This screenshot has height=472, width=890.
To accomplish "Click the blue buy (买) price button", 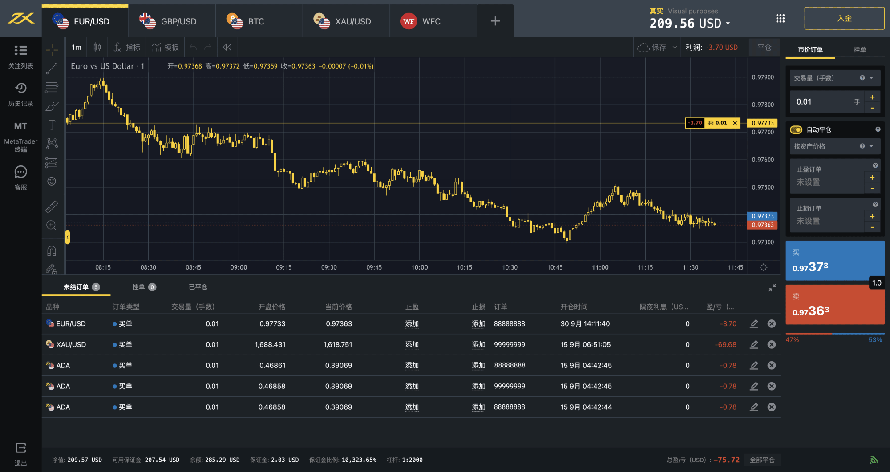I will (x=834, y=261).
